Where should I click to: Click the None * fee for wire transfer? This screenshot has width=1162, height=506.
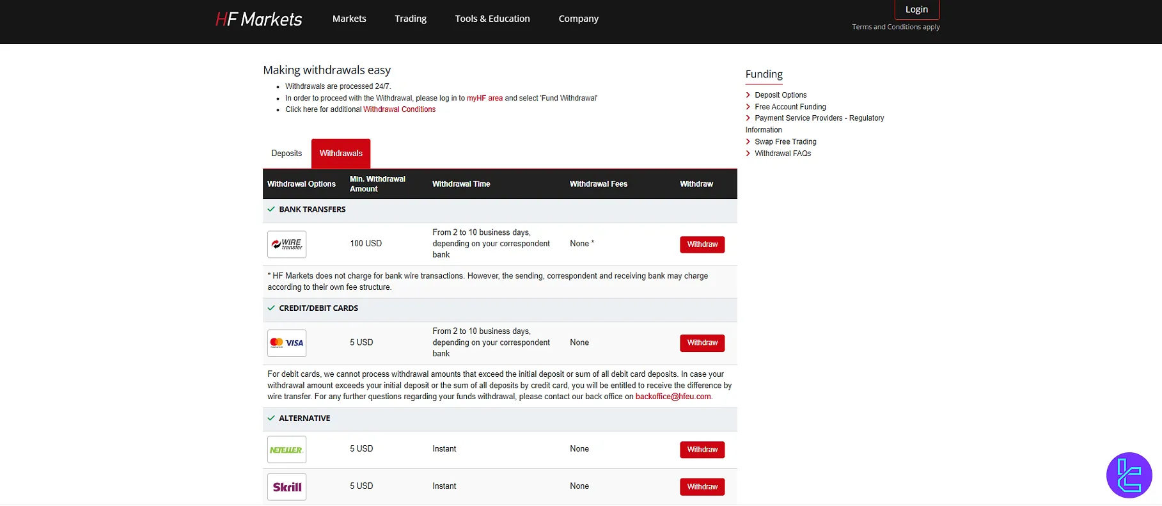[x=582, y=244]
